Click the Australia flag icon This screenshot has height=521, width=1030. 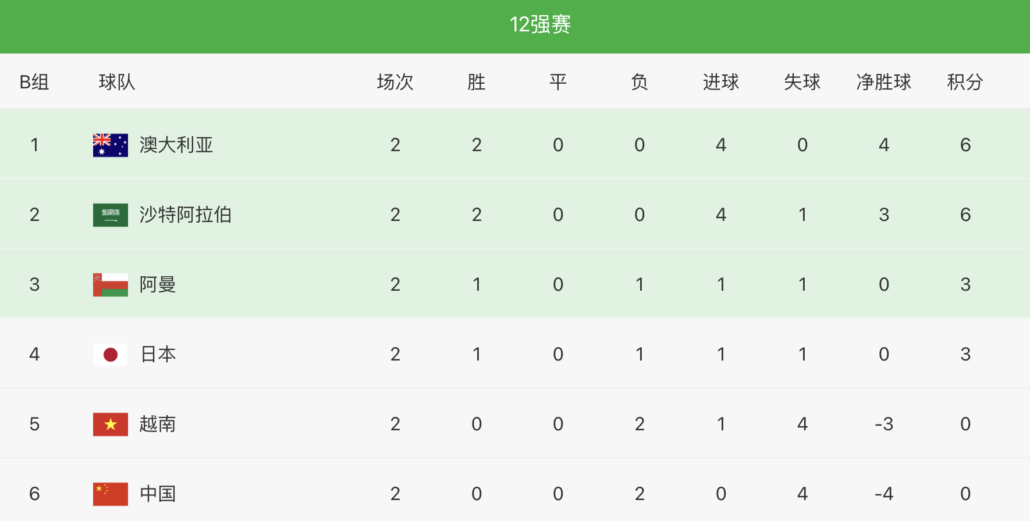coord(111,145)
